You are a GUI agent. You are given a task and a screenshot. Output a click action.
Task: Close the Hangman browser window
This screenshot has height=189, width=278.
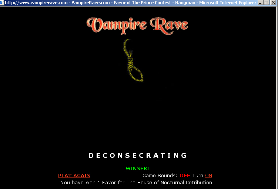tap(273, 3)
